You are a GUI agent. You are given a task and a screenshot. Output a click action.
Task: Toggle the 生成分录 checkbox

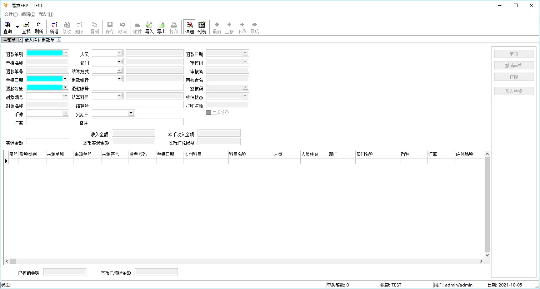209,112
